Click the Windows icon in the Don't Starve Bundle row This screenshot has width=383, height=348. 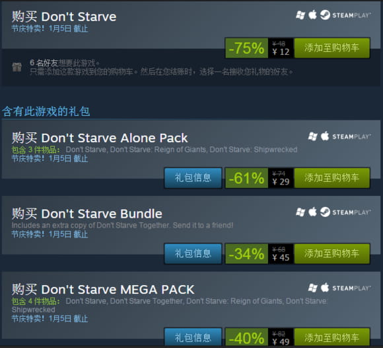[x=300, y=212]
